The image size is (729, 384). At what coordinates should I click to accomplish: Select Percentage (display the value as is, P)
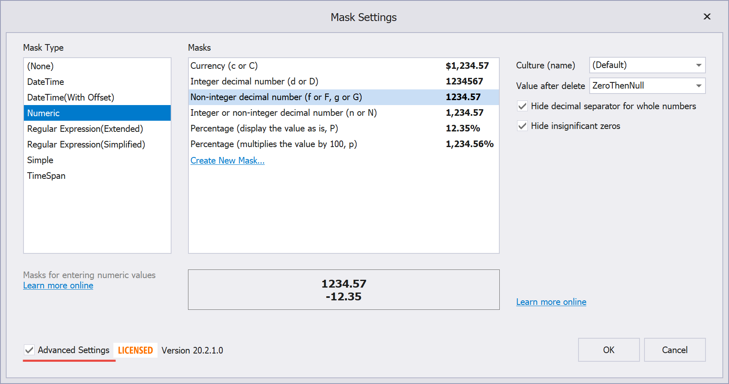264,129
